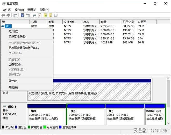Select 属性(P) in the context menu
This screenshot has height=135, width=171.
13,81
